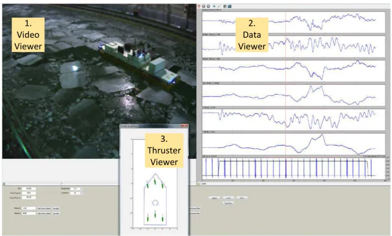392x236 pixels.
Task: Click the green status icon below the data plots
Action: [x=199, y=184]
